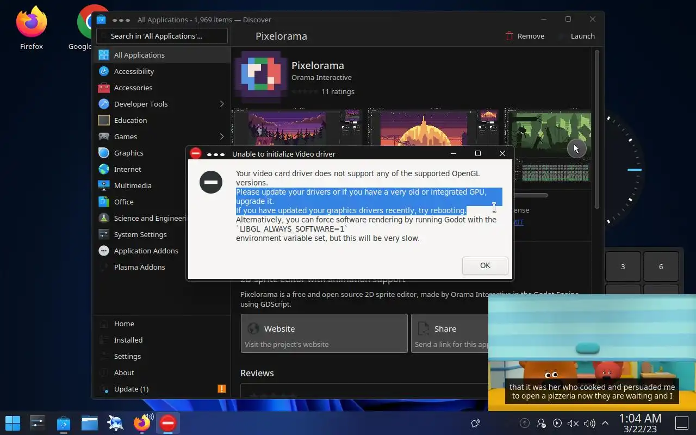Click the Discover vertical scrollbar
The width and height of the screenshot is (696, 435).
point(597,129)
